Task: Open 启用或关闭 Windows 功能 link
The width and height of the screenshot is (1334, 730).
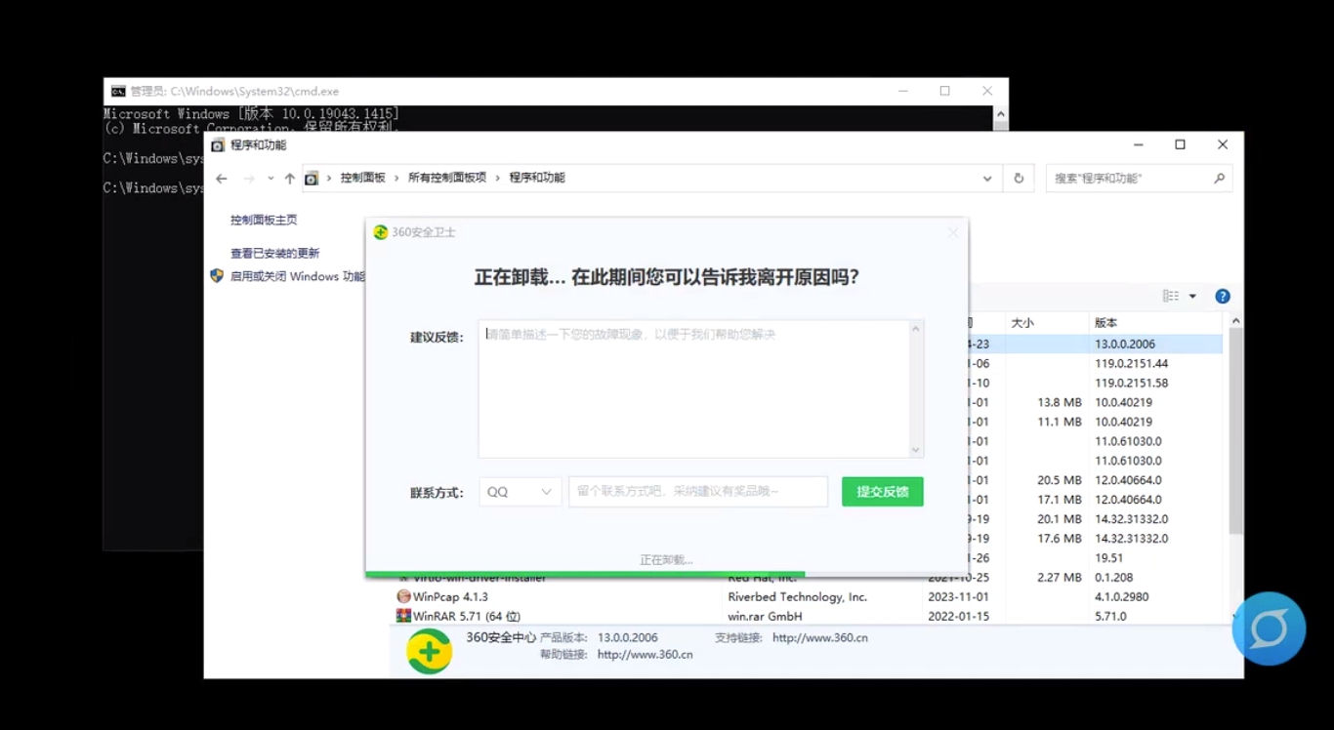Action: click(x=297, y=277)
